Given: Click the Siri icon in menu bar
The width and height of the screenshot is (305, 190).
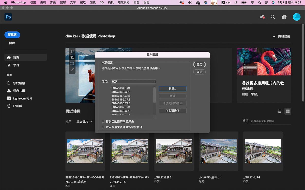Looking at the screenshot, I should 273,3.
